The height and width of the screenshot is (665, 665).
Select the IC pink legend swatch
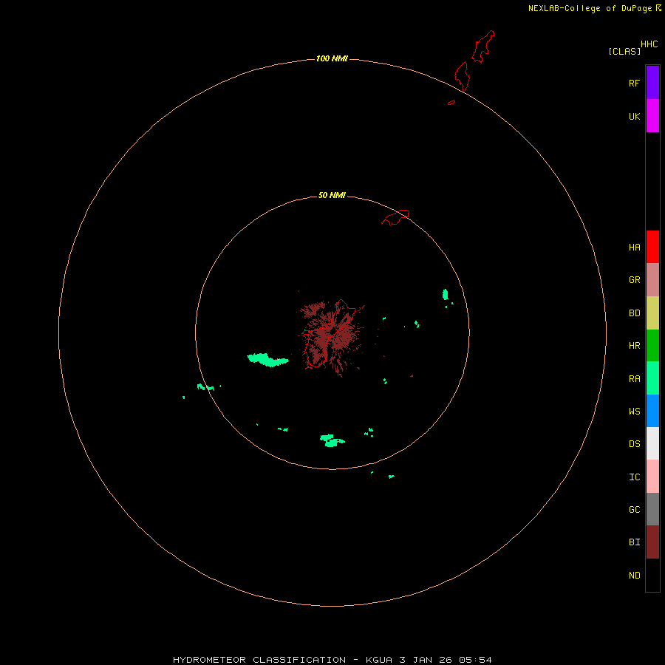[652, 477]
